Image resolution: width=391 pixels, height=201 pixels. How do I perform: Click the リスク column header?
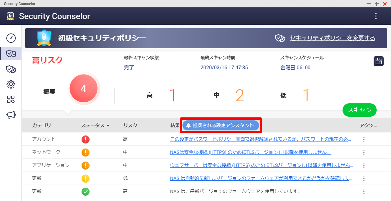[x=130, y=125]
